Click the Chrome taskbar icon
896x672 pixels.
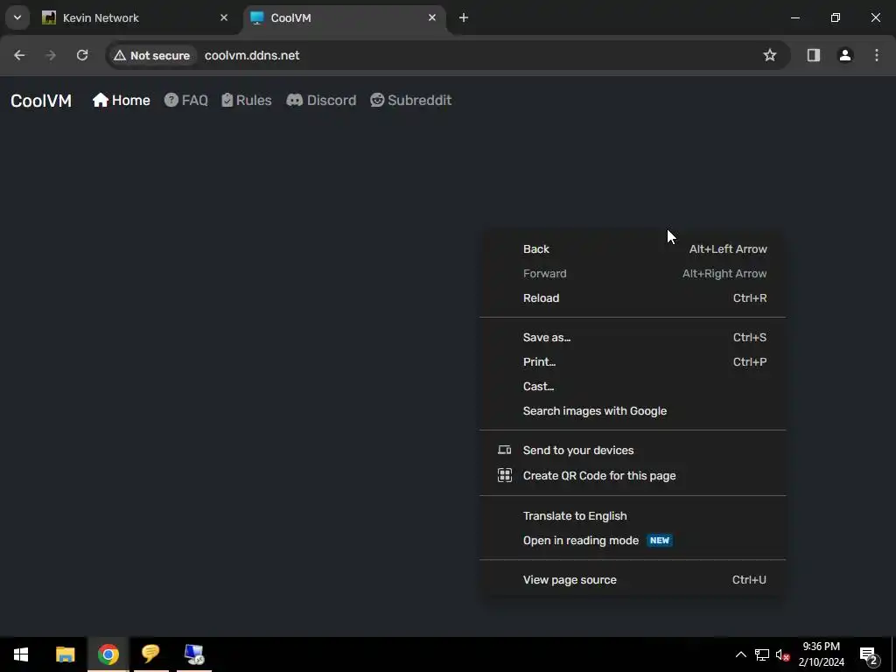108,654
